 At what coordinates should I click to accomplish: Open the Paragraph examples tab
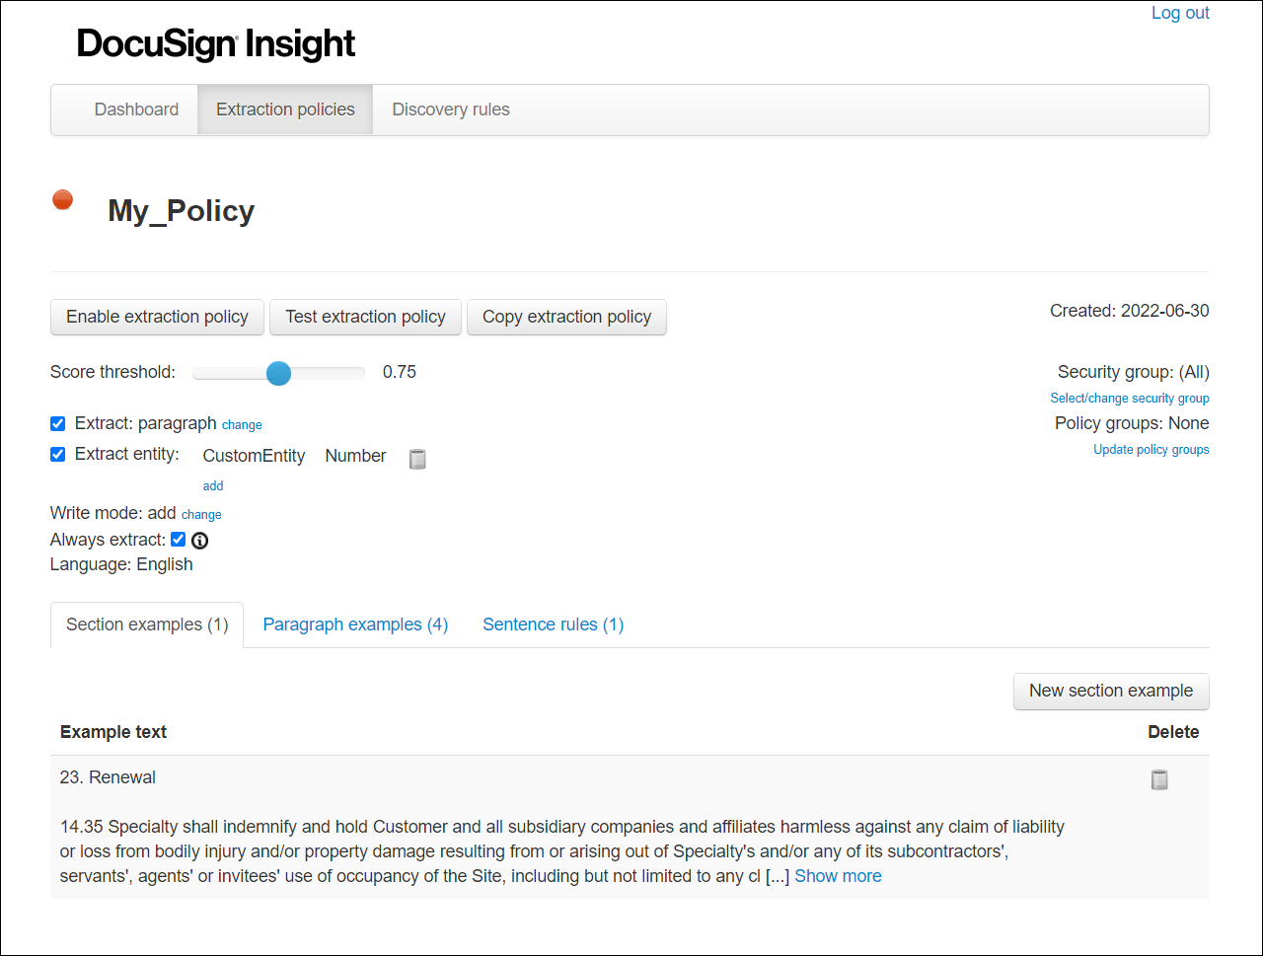coord(355,624)
